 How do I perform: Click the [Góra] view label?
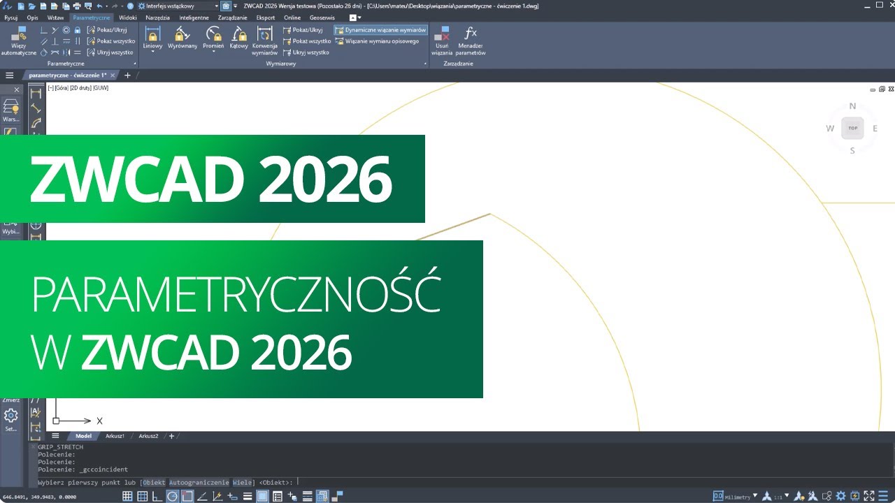coord(60,88)
